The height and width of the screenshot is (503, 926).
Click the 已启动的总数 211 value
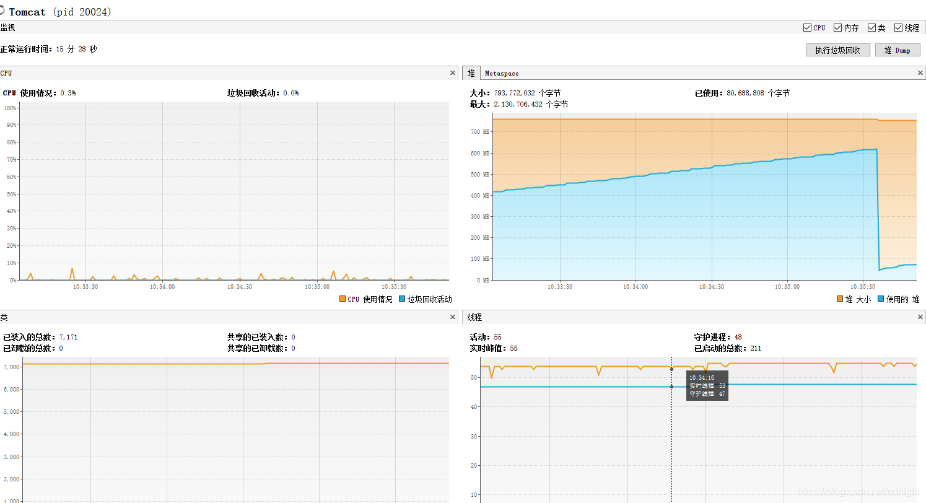click(756, 348)
